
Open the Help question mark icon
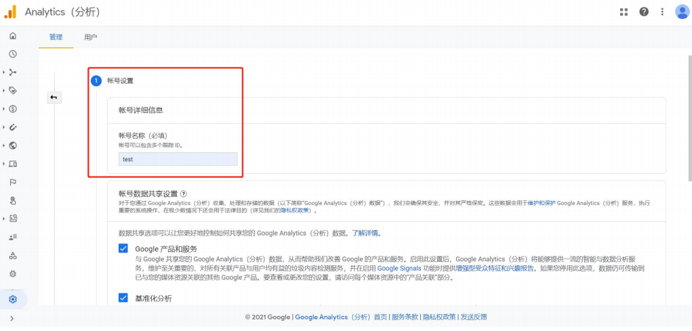(x=644, y=12)
